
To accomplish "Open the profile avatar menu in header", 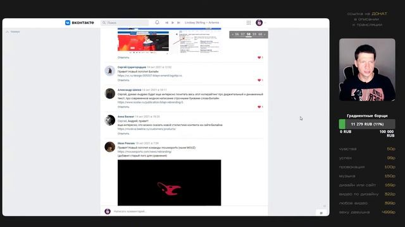I will pyautogui.click(x=259, y=23).
